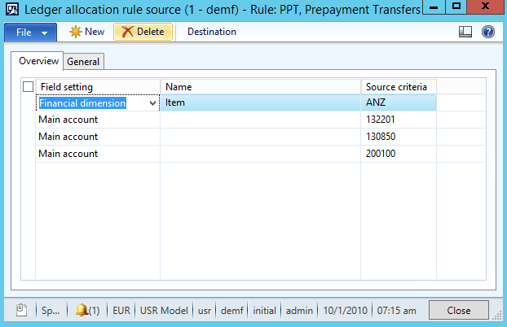
Task: Switch to the General tab
Action: (83, 62)
